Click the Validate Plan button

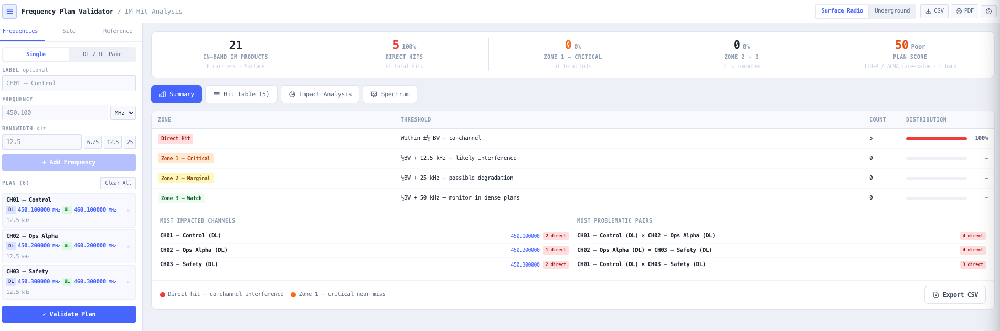69,314
